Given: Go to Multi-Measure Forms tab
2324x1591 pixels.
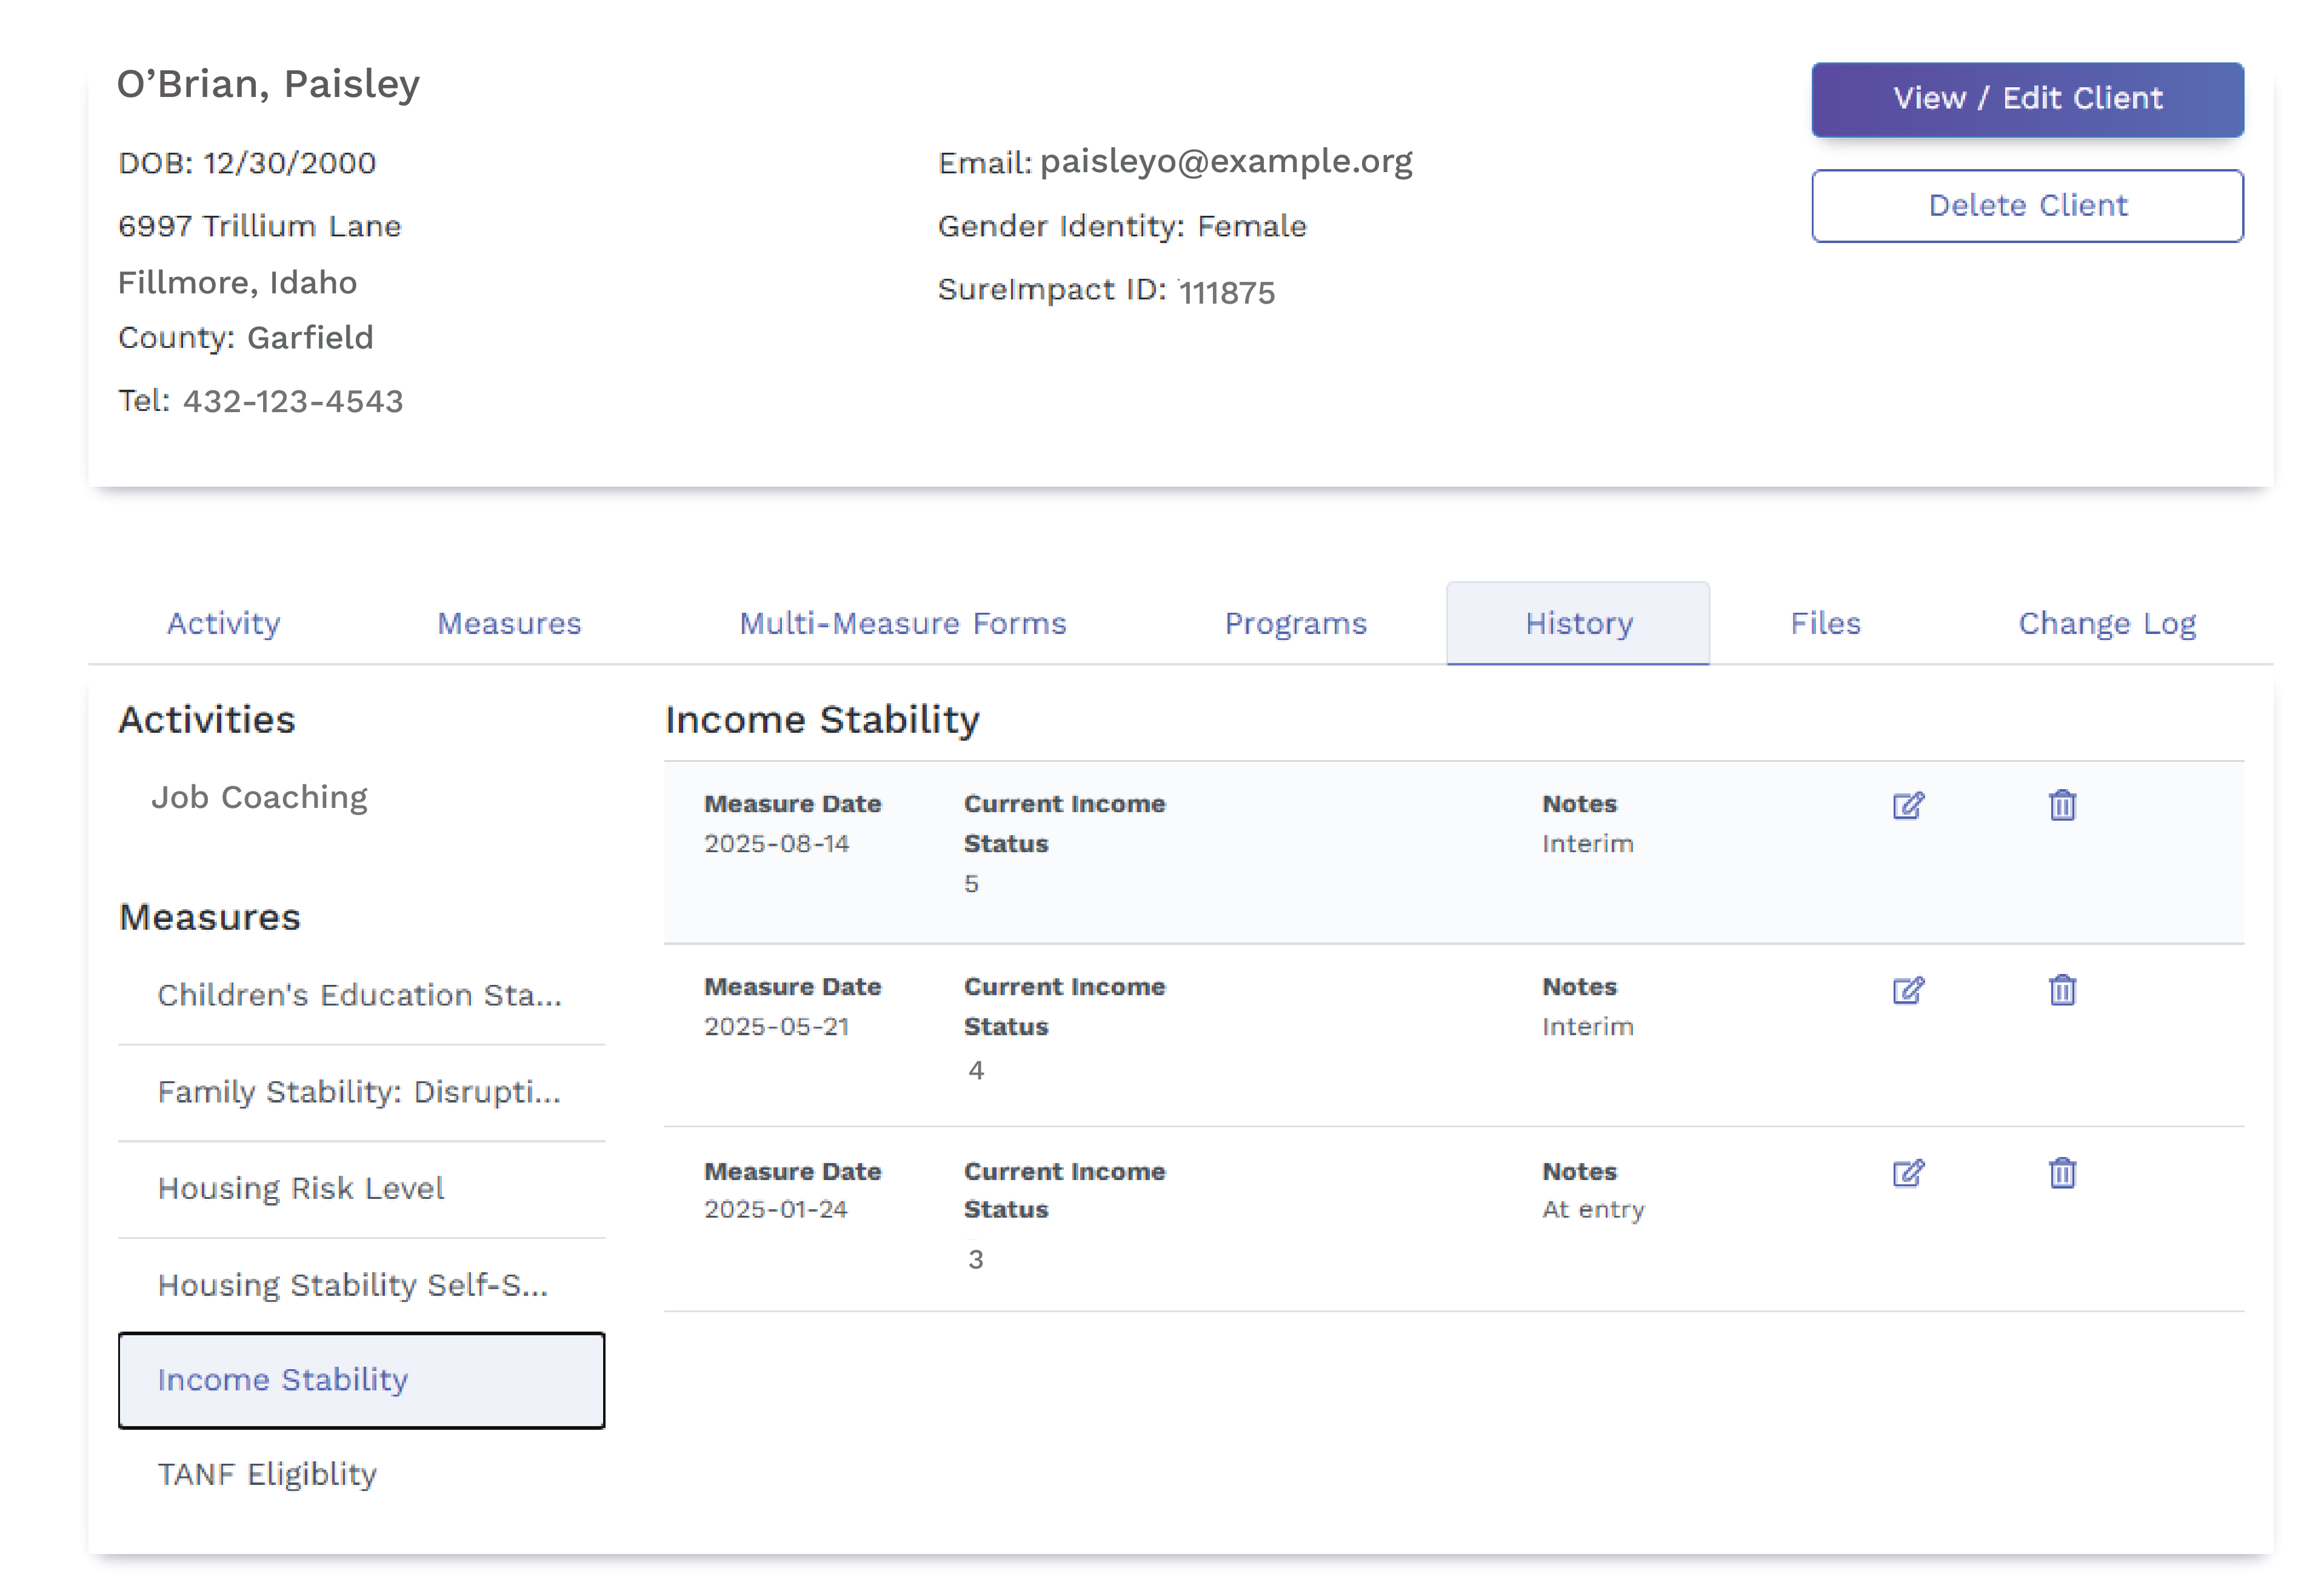Looking at the screenshot, I should (902, 623).
